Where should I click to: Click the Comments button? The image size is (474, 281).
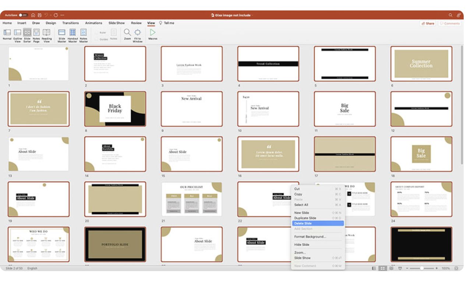pos(449,23)
